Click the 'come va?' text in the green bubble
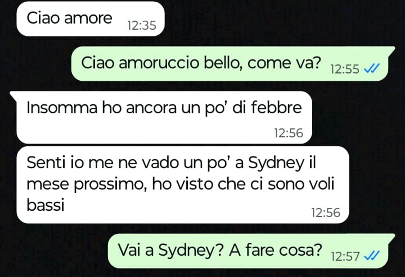Screen dimensions: 405x277 284,63
